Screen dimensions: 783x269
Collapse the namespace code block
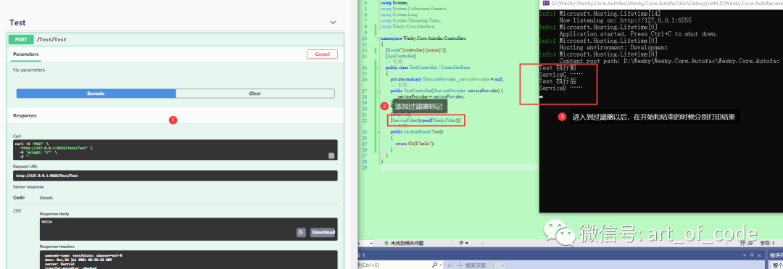coord(379,38)
